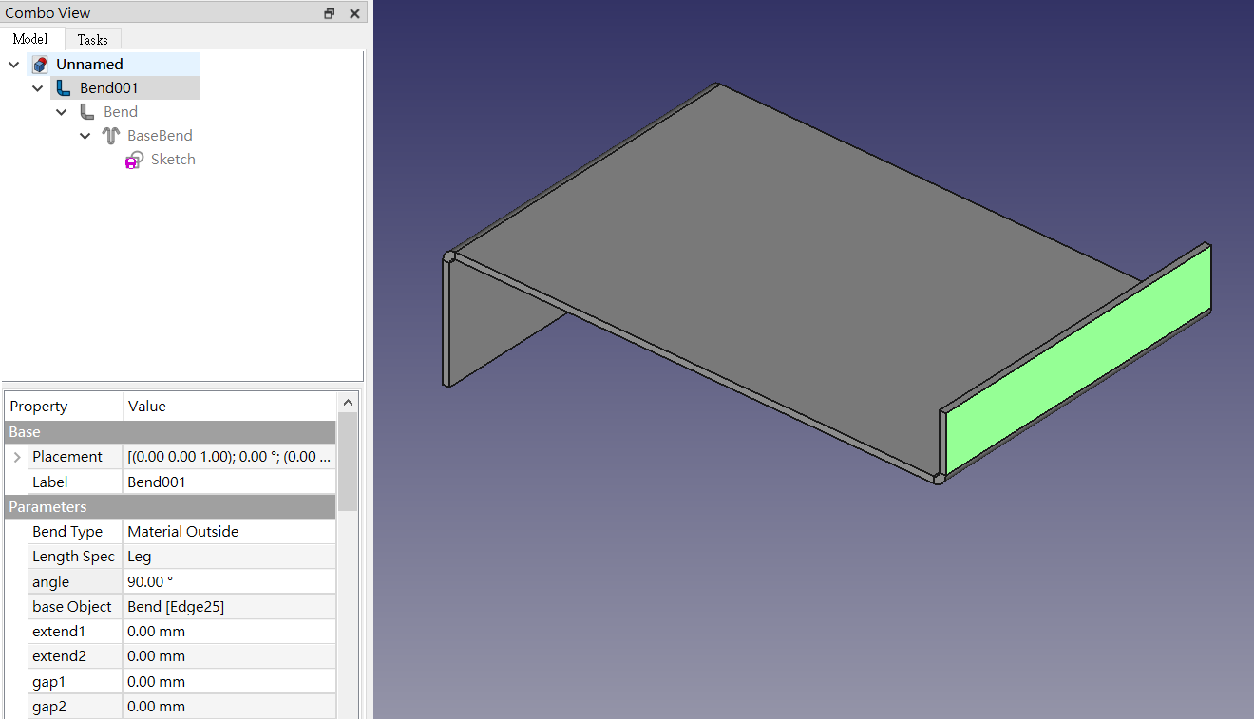
Task: Click the extend1 property name
Action: point(59,632)
